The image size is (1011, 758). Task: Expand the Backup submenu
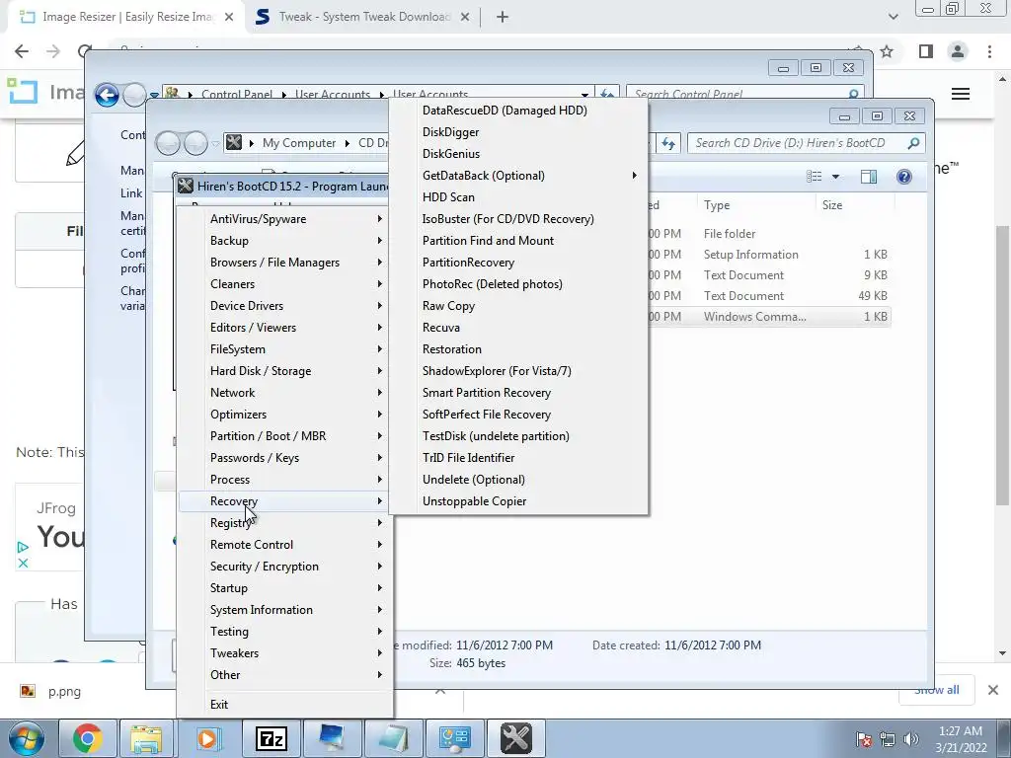coord(283,241)
